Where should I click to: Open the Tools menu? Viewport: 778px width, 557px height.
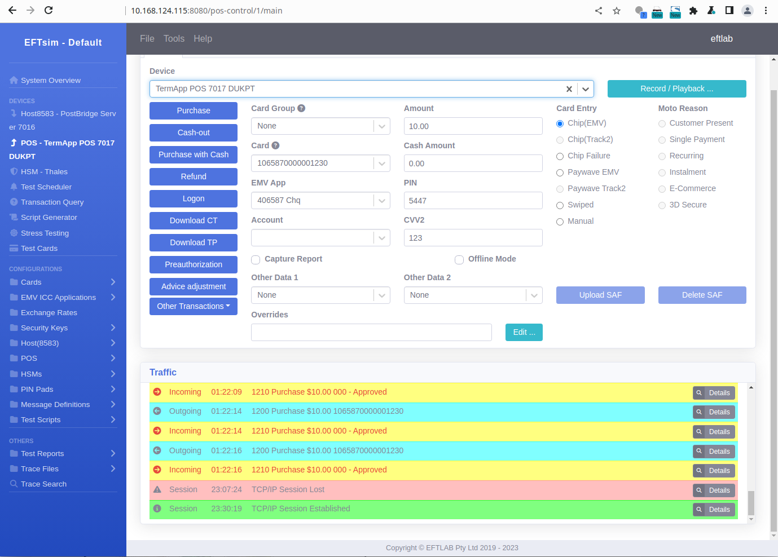click(x=174, y=38)
